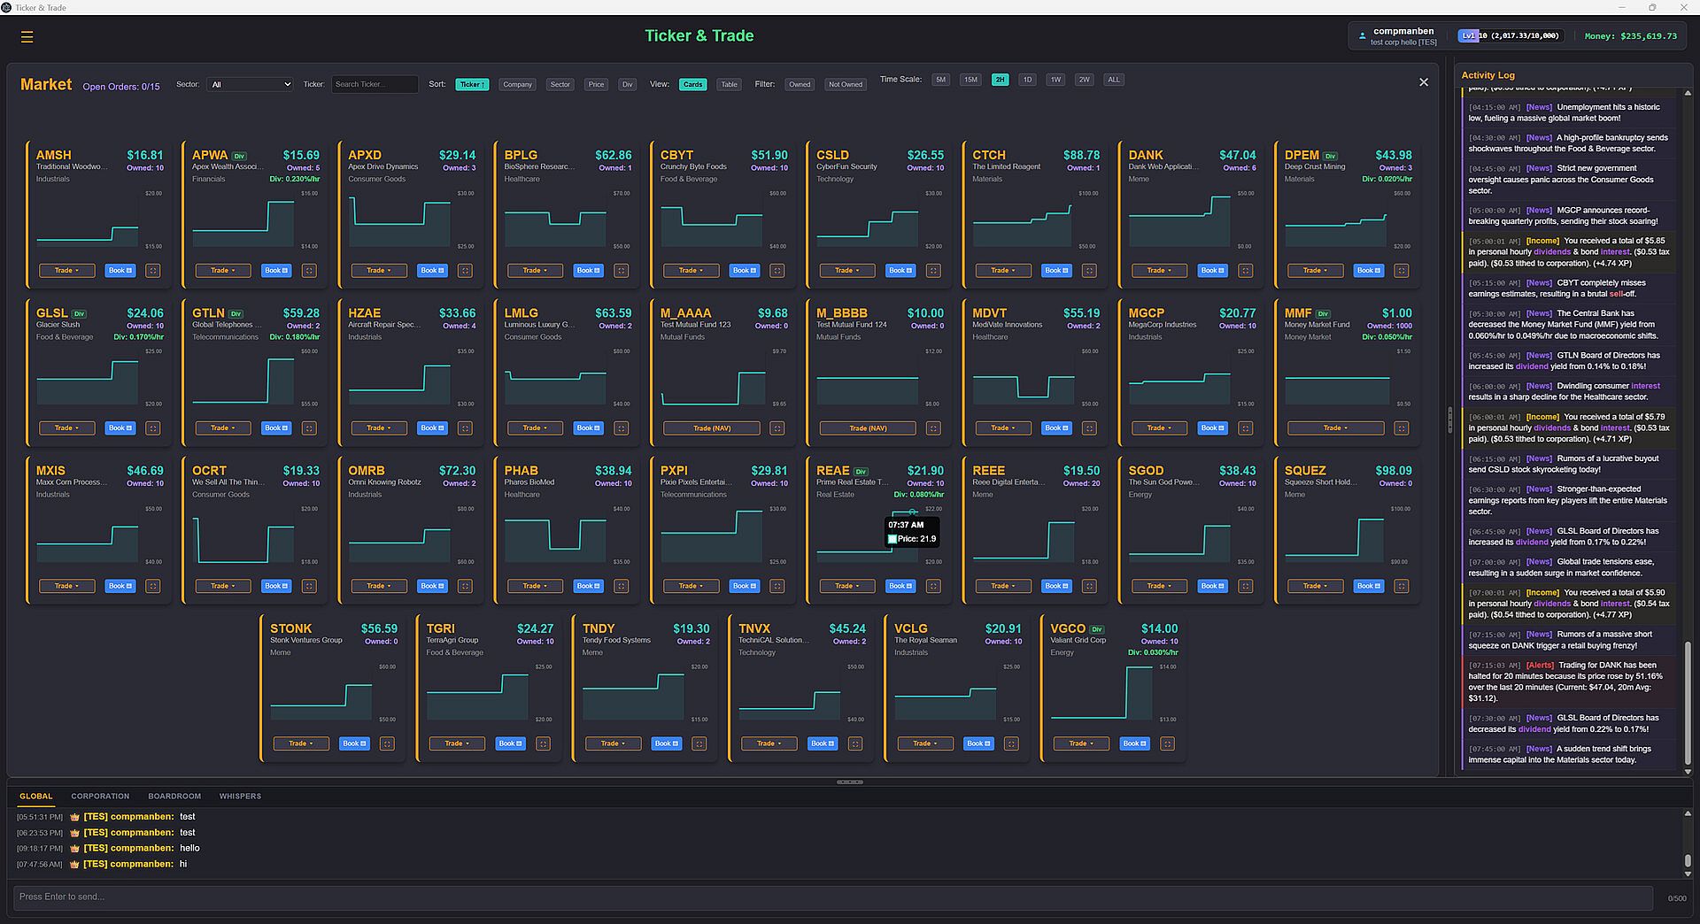This screenshot has height=924, width=1700.
Task: Click the expand icon on the CBYT card
Action: click(x=777, y=271)
